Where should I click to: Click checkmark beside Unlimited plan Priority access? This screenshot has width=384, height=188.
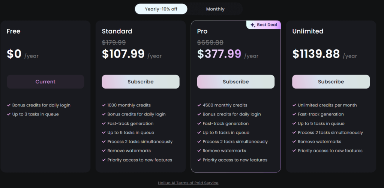(294, 151)
